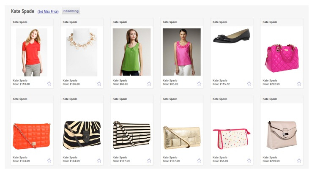Toggle the Following button for Kate Spade
Screen dimensions: 309x169
(x=71, y=11)
